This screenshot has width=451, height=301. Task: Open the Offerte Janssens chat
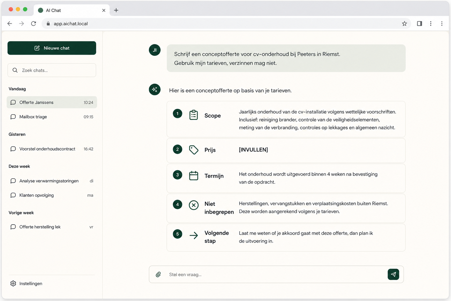52,102
